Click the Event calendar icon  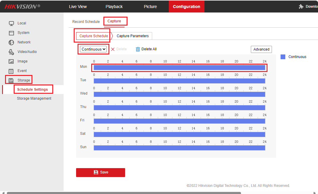click(x=11, y=71)
